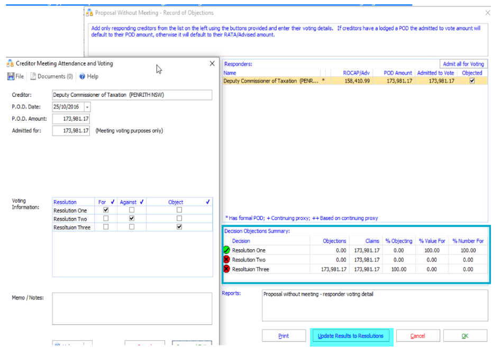
Task: Click the green tick beside Resolution One
Action: point(226,250)
